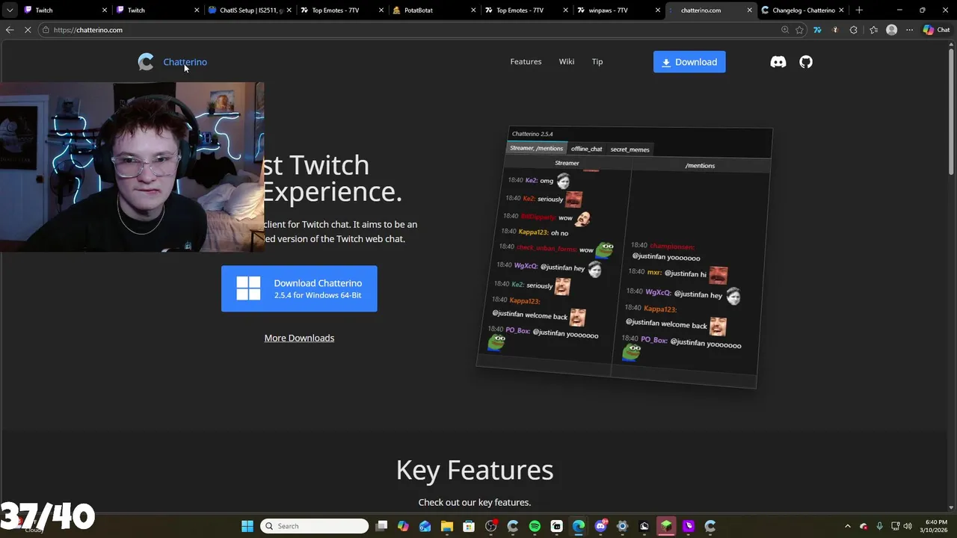
Task: Open Microsoft Store from the taskbar
Action: click(469, 526)
